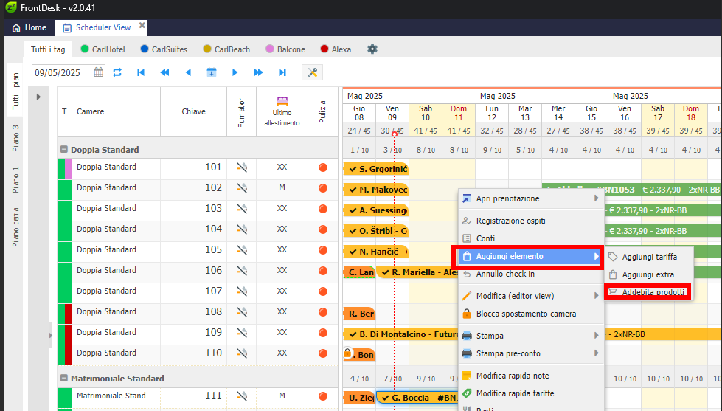722x411 pixels.
Task: Click the Pulizia column header
Action: point(322,111)
